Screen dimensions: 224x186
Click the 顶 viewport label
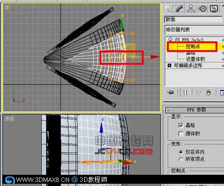(x=7, y=8)
